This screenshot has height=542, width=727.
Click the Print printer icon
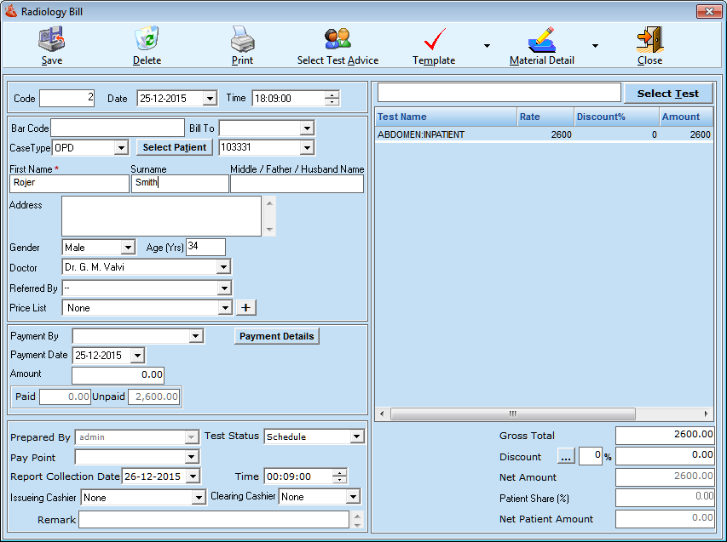pyautogui.click(x=242, y=39)
